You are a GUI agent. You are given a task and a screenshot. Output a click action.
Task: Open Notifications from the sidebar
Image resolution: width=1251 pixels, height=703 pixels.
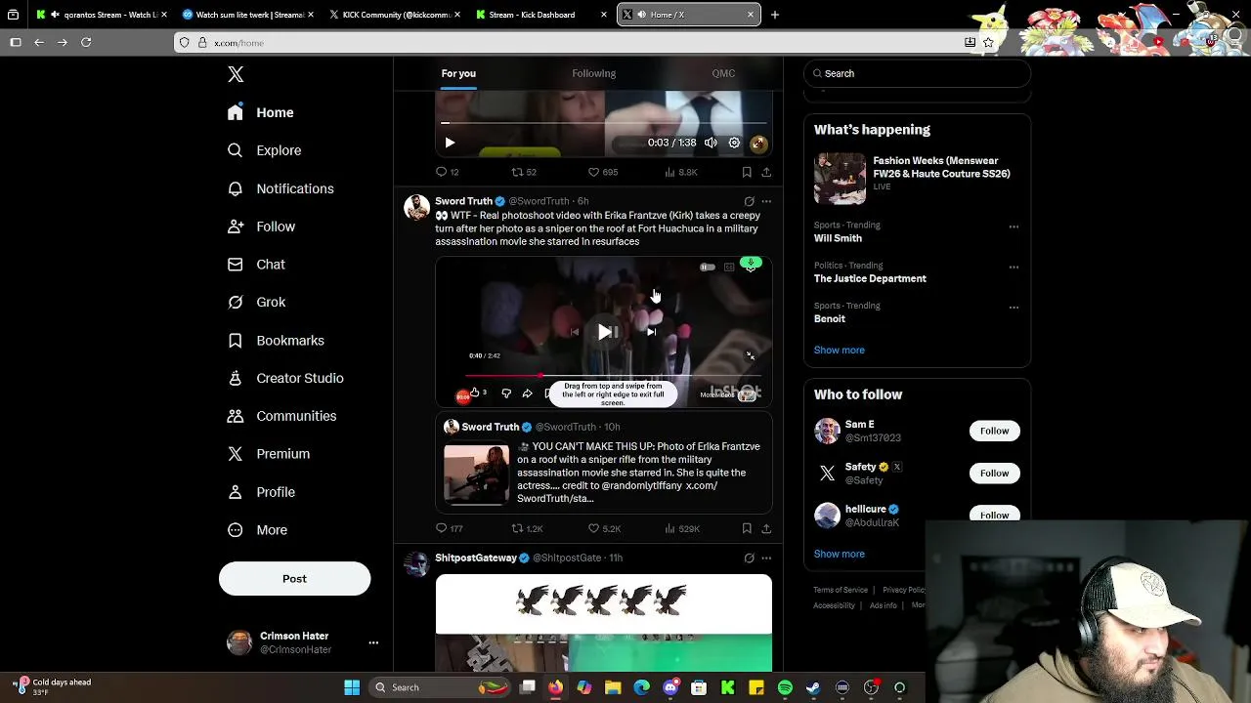coord(280,188)
